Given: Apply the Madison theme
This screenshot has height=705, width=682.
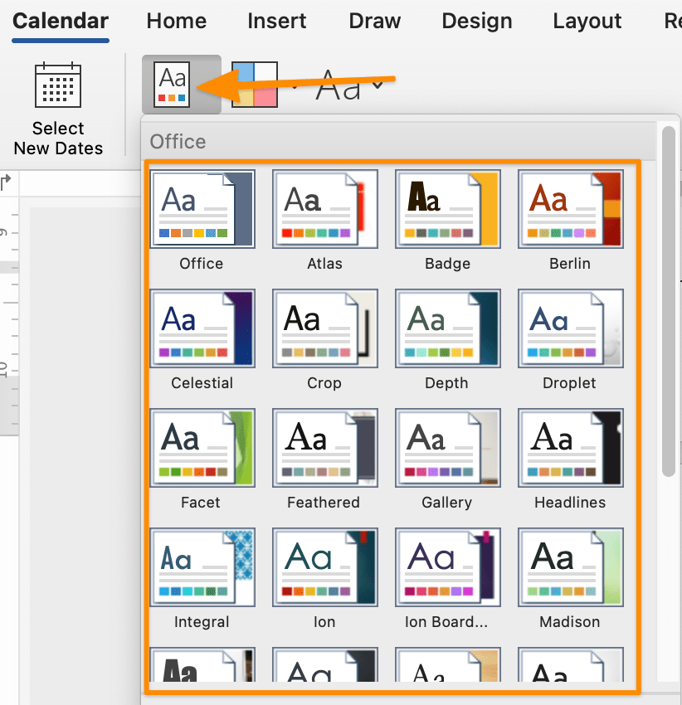Looking at the screenshot, I should pos(571,567).
